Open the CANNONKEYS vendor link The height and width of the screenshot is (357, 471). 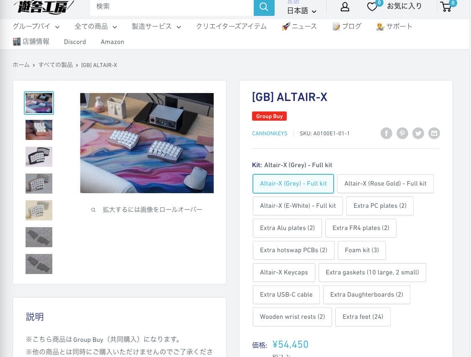270,133
